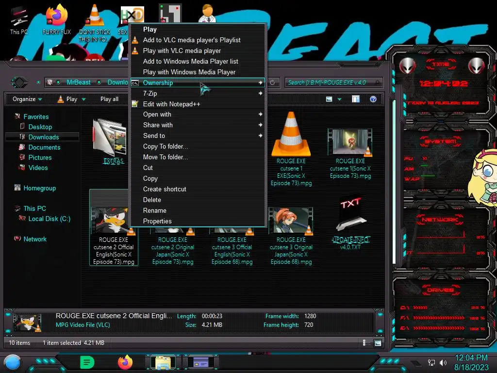The width and height of the screenshot is (497, 373).
Task: Click the VLC cone beside Add to Playlist
Action: click(135, 40)
